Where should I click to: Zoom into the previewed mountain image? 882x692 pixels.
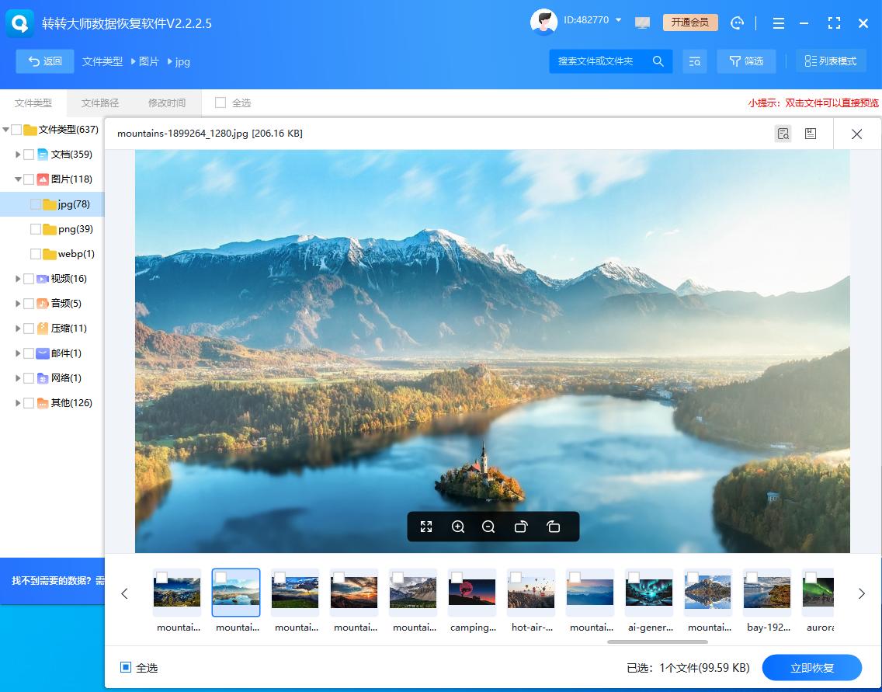click(x=458, y=527)
